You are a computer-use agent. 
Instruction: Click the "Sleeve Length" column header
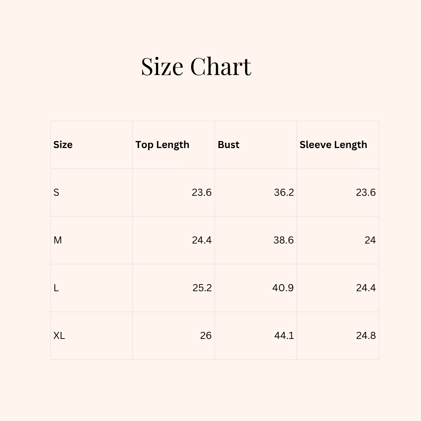[333, 145]
